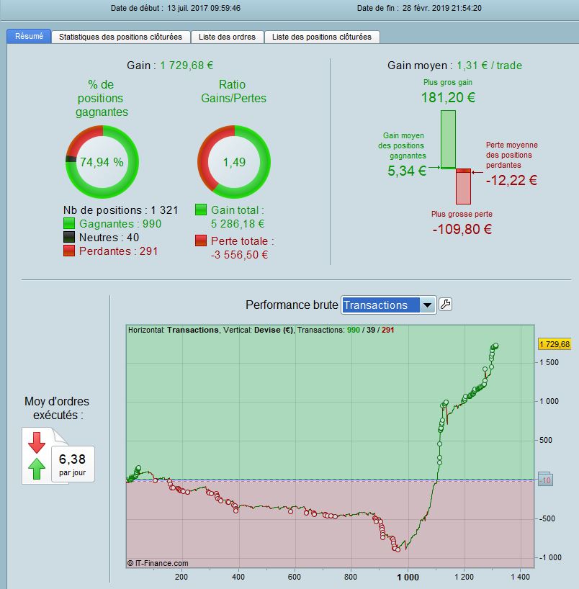Click the 5,34 € average winning gain
Image resolution: width=579 pixels, height=589 pixels.
pyautogui.click(x=407, y=171)
